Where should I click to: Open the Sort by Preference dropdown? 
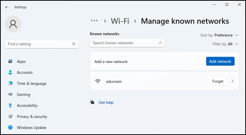pos(219,35)
